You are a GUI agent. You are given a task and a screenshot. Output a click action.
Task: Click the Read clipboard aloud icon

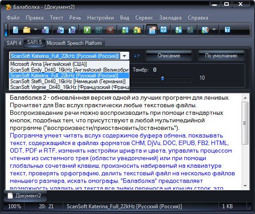pyautogui.click(x=125, y=30)
